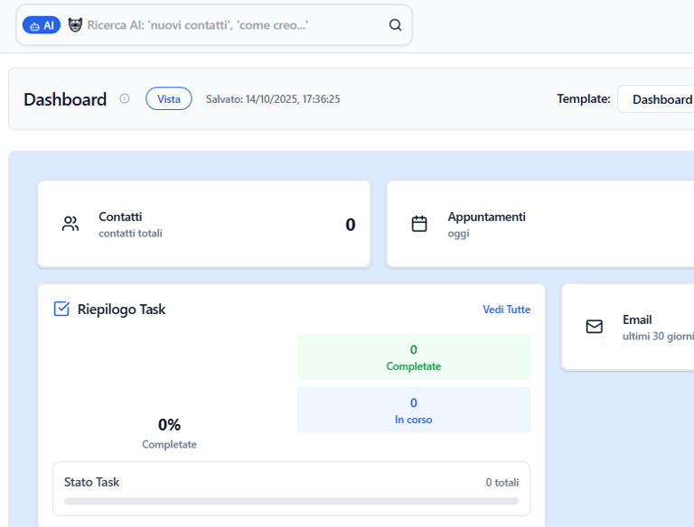This screenshot has width=694, height=527.
Task: Click the 'ultimi 30 giorni' Email subtitle
Action: (x=658, y=337)
